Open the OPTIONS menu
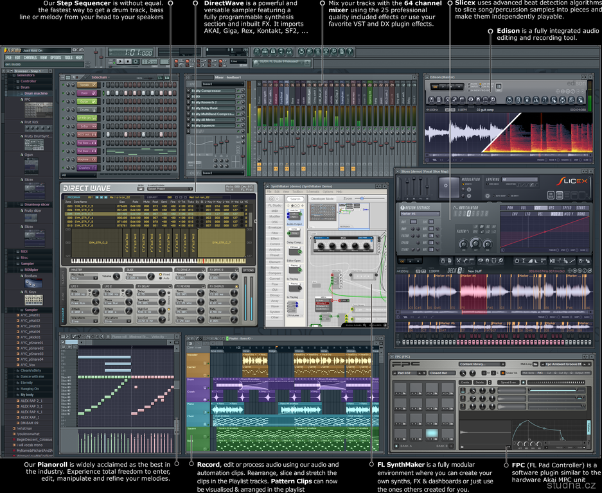 pos(56,58)
